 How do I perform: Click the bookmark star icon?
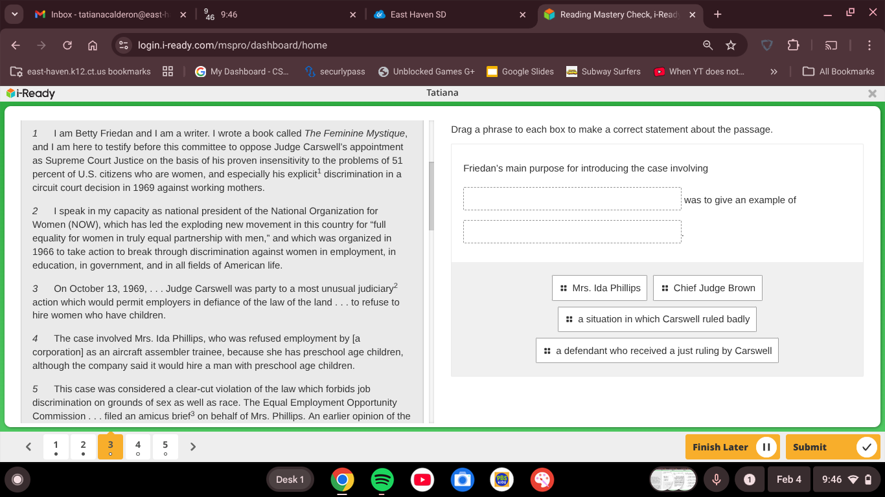click(731, 45)
